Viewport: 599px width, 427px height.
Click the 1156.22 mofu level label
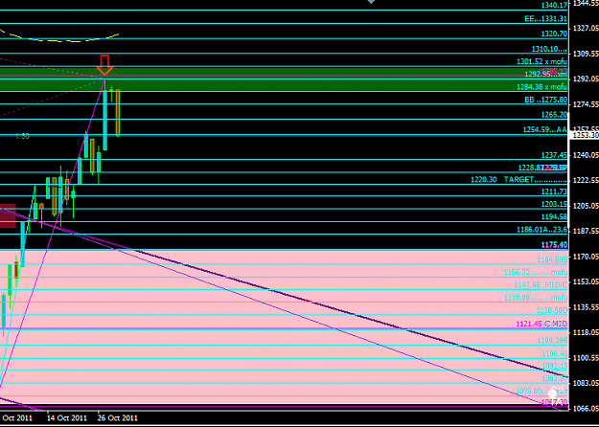(535, 272)
